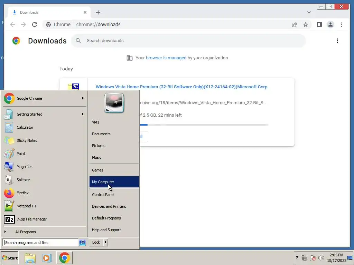Screen dimensions: 354x265
Task: Go forward in Chrome
Action: pyautogui.click(x=24, y=24)
